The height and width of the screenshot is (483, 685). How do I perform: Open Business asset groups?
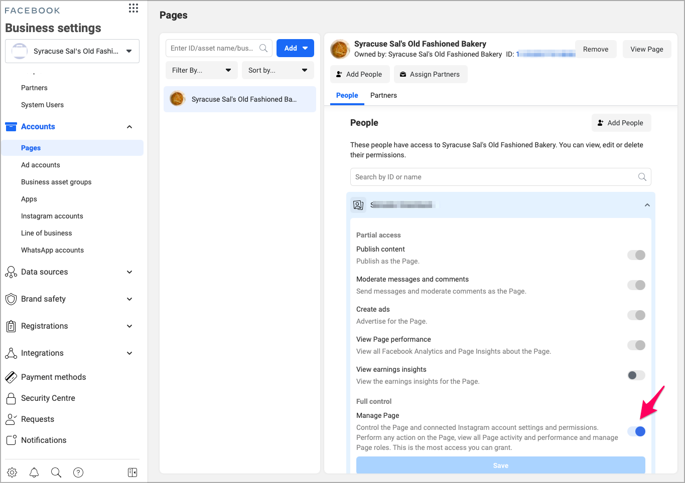click(56, 182)
